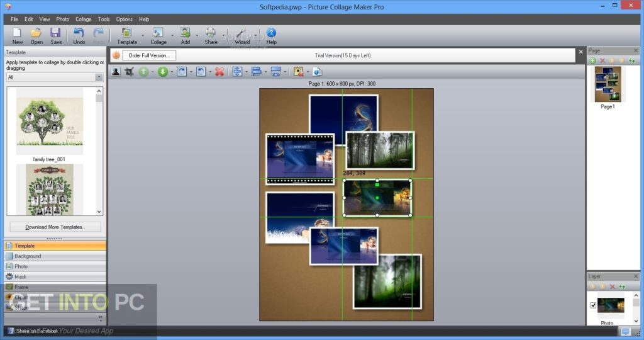
Task: Select the Page1 thumbnail
Action: 608,84
